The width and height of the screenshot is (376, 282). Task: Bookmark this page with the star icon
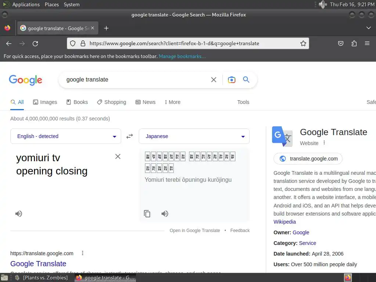point(303,43)
